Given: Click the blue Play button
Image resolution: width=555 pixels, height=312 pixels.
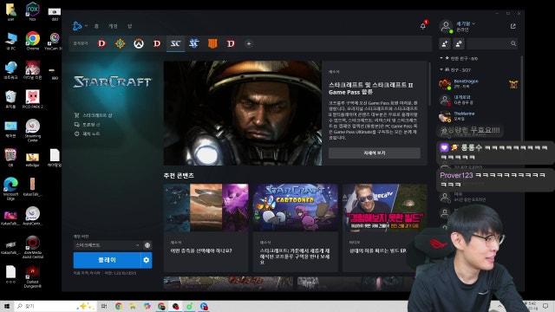Looking at the screenshot, I should [x=107, y=260].
